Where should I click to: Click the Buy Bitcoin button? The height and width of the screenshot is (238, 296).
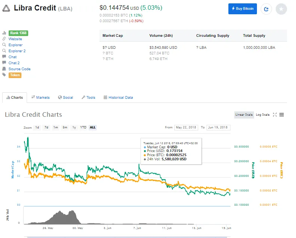click(x=243, y=9)
